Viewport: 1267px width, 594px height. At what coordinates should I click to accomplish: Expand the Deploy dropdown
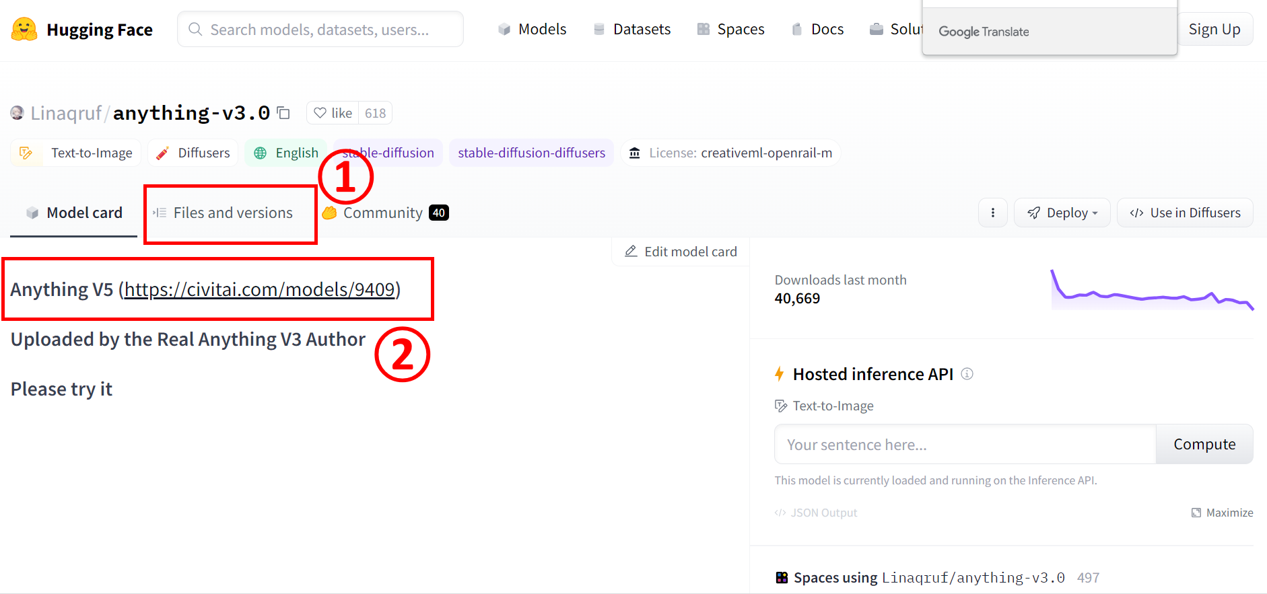pos(1062,213)
